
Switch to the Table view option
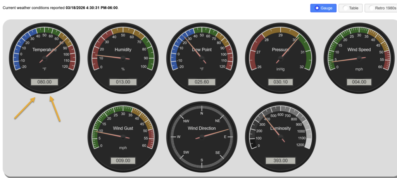[x=351, y=8]
